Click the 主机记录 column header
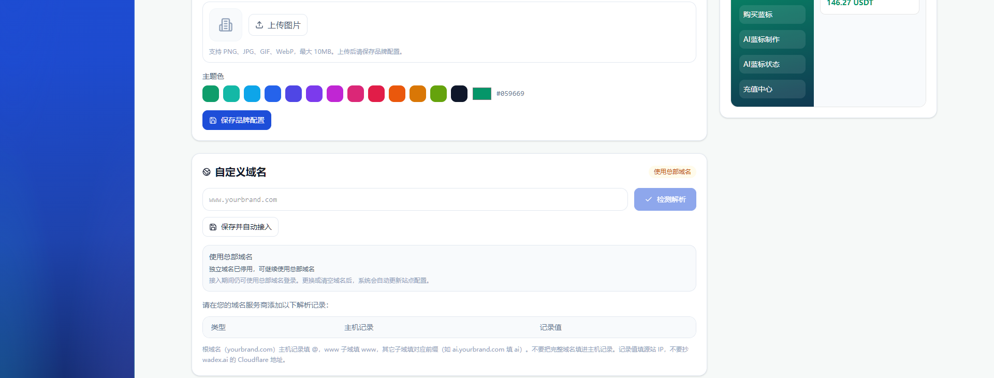Image resolution: width=994 pixels, height=378 pixels. (x=359, y=327)
